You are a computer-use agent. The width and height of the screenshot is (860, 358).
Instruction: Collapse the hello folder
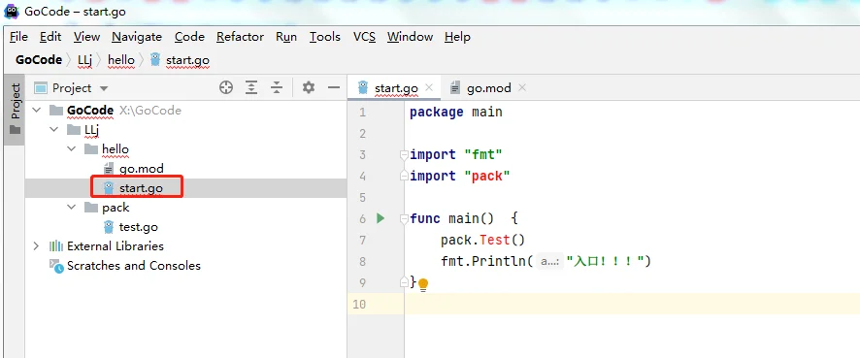(x=72, y=149)
